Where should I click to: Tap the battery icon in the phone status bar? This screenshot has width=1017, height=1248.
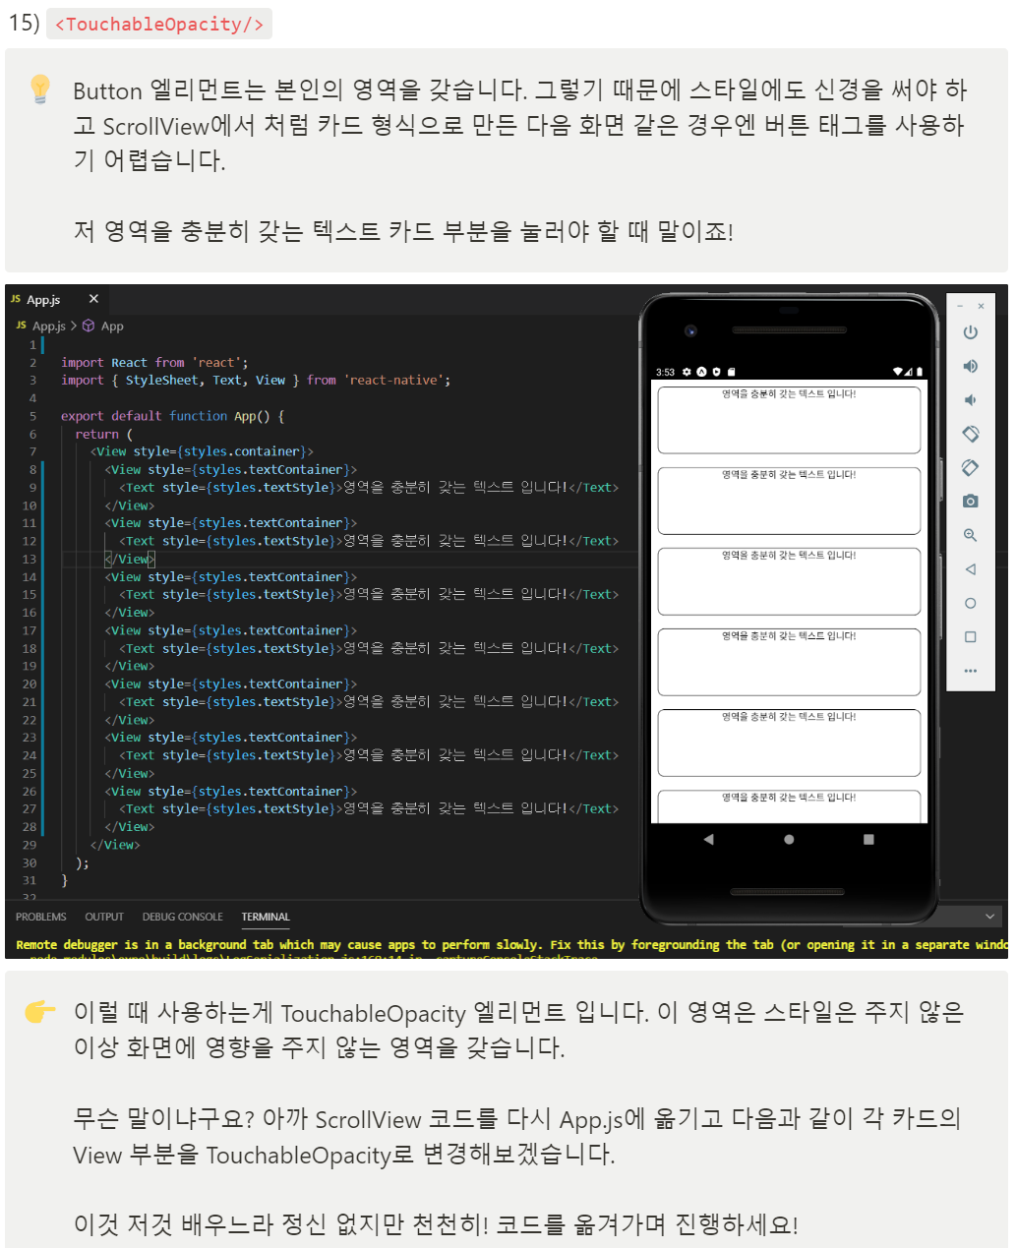tap(920, 372)
